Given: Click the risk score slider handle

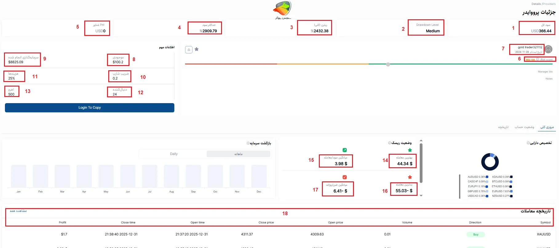Looking at the screenshot, I should click(388, 64).
